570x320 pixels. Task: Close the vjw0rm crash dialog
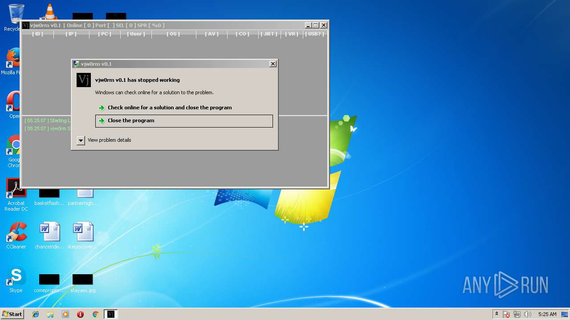pos(273,64)
